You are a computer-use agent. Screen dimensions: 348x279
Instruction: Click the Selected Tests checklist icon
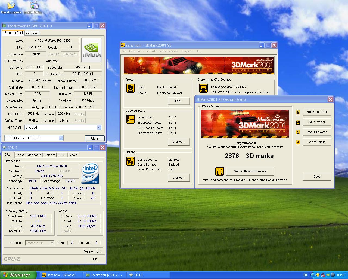click(130, 119)
